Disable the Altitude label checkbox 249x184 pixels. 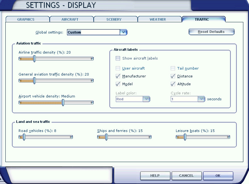pos(173,84)
